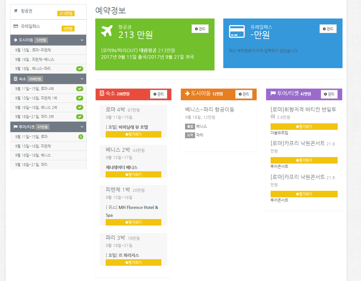Open the 유레일패스 sidebar item

pyautogui.click(x=48, y=27)
